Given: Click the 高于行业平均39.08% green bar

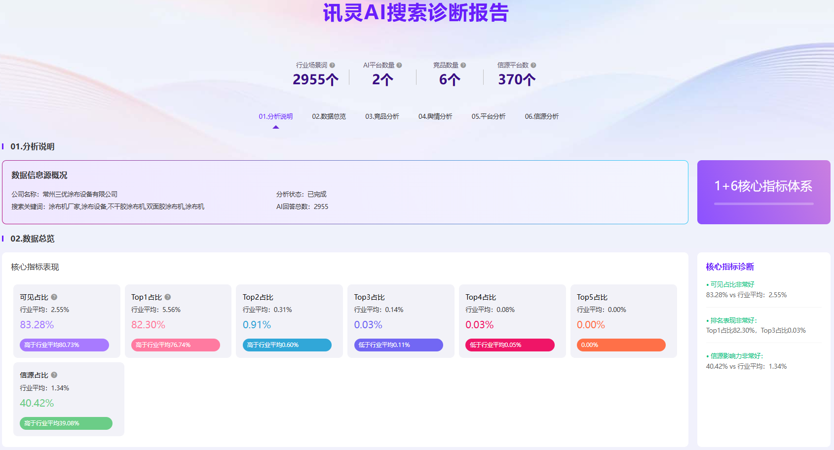Looking at the screenshot, I should [66, 423].
